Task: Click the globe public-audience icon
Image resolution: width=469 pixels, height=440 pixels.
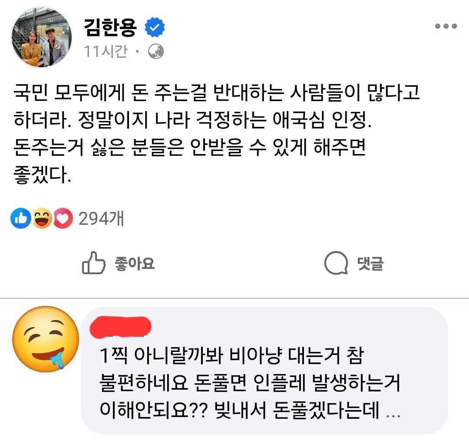Action: coord(156,52)
